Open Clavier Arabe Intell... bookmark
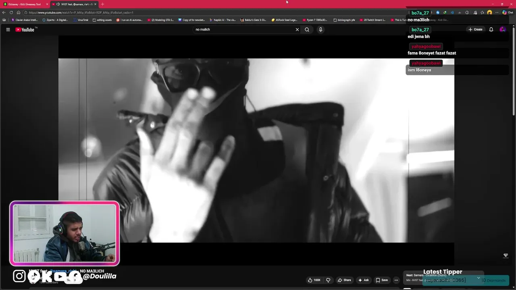The height and width of the screenshot is (290, 516). click(25, 20)
